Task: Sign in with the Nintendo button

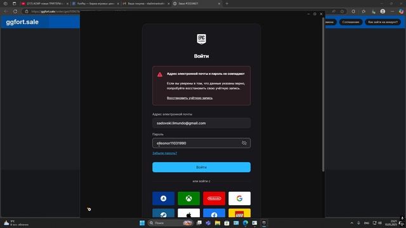Action: [x=214, y=198]
